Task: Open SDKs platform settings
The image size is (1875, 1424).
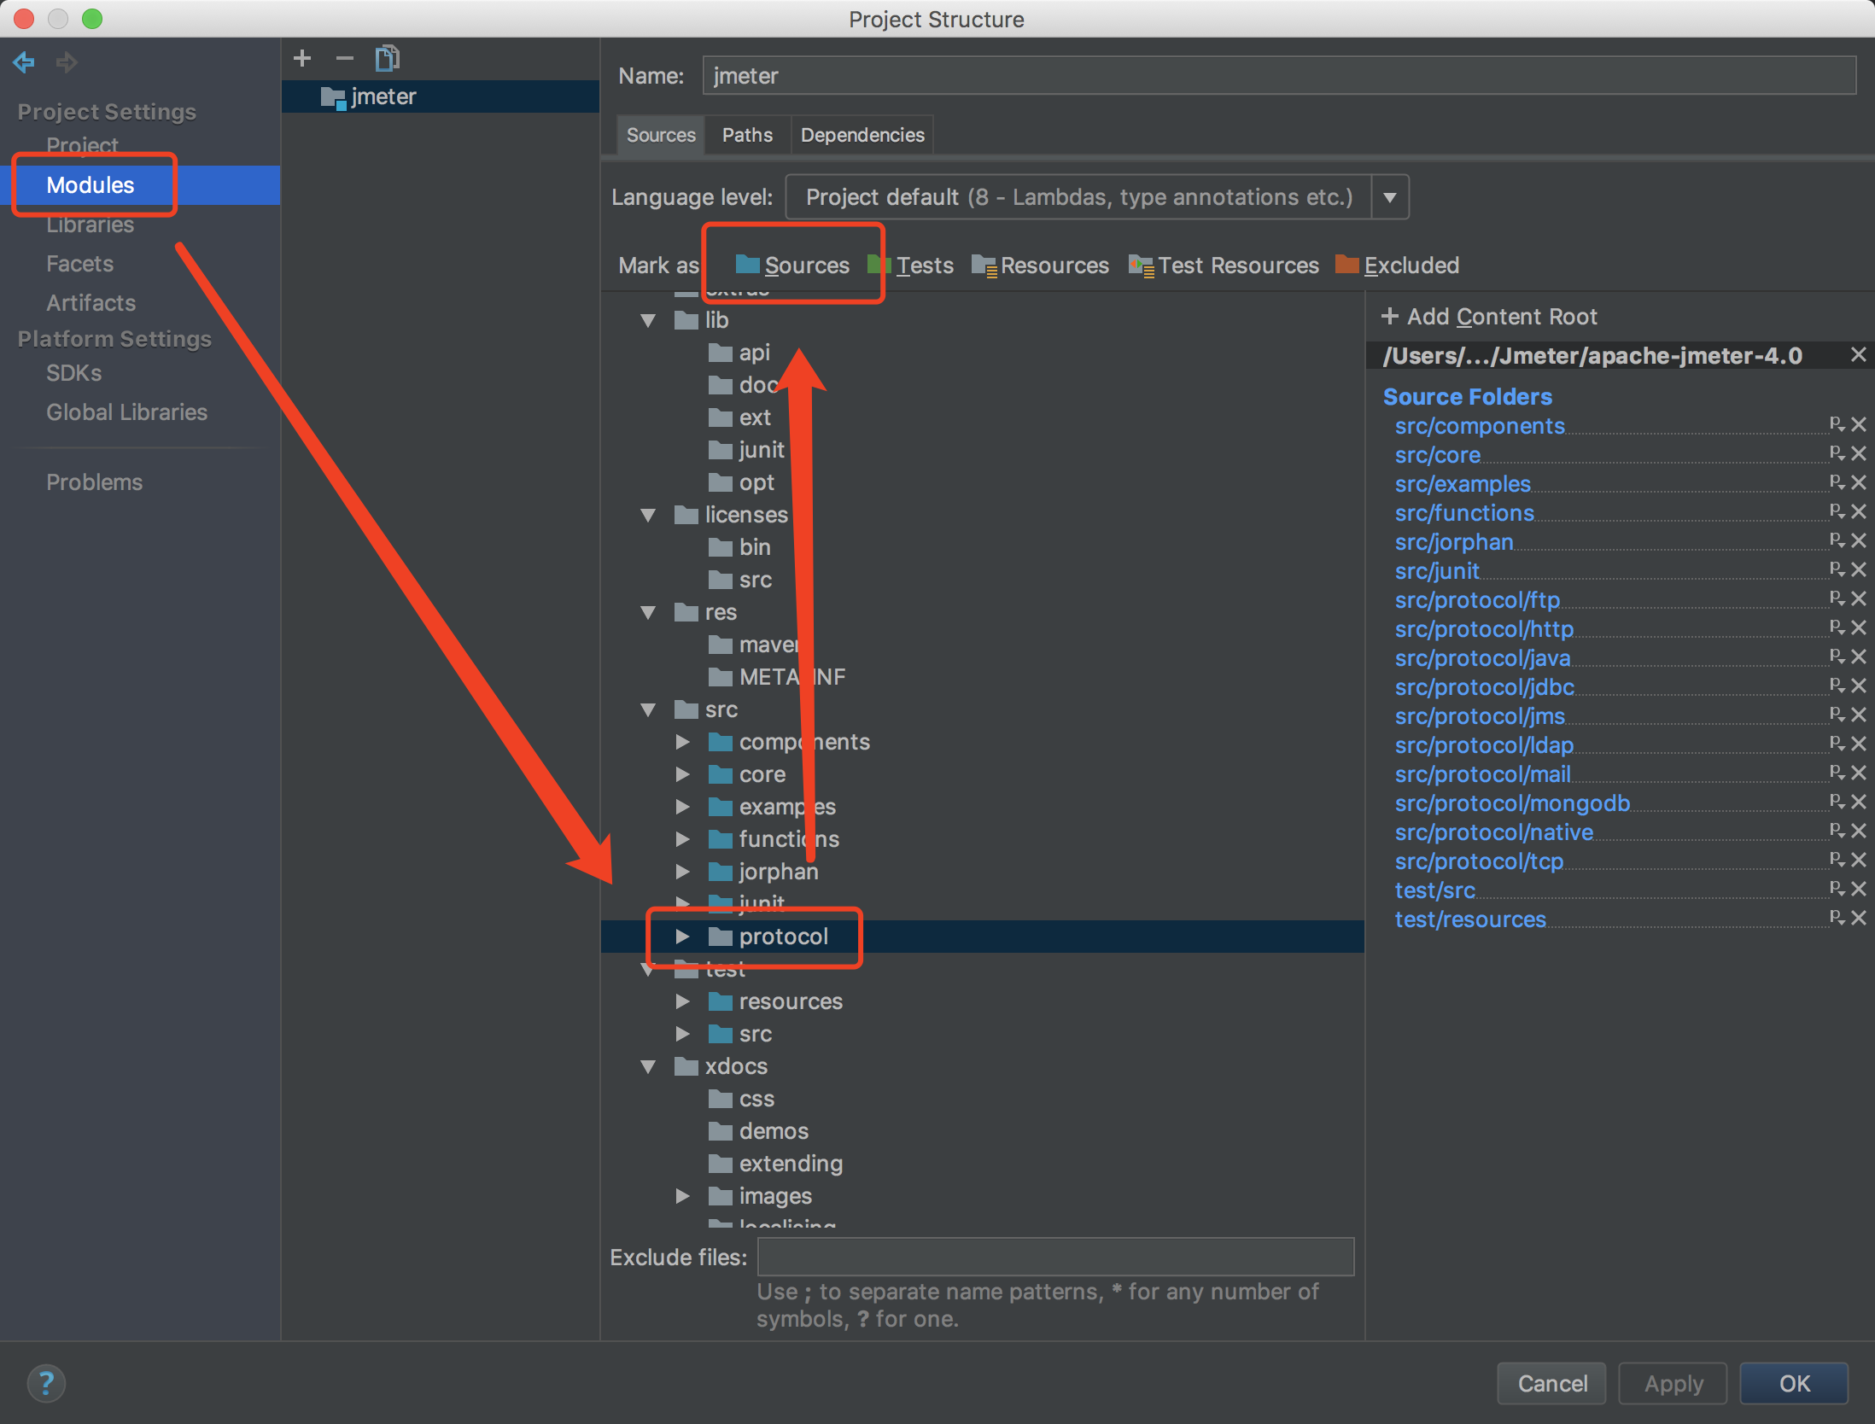Action: 73,373
